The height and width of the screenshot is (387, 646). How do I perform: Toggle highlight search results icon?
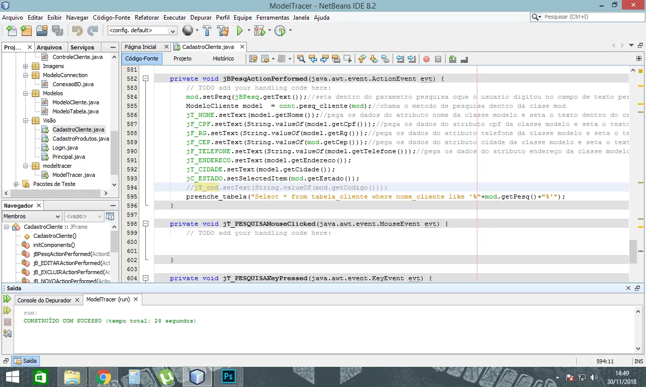[336, 59]
